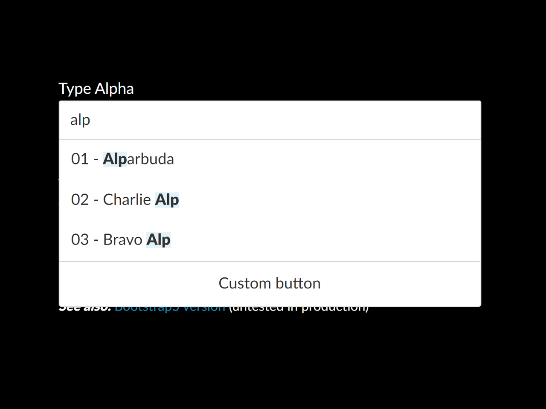Click the "03" number prefix
This screenshot has width=546, height=409.
(80, 239)
